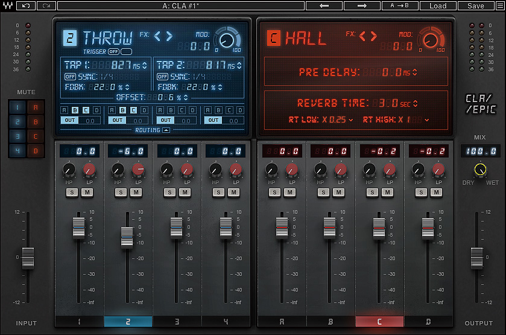This screenshot has width=506, height=335.
Task: Toggle SYNC for Tap 2
Action: pyautogui.click(x=162, y=77)
